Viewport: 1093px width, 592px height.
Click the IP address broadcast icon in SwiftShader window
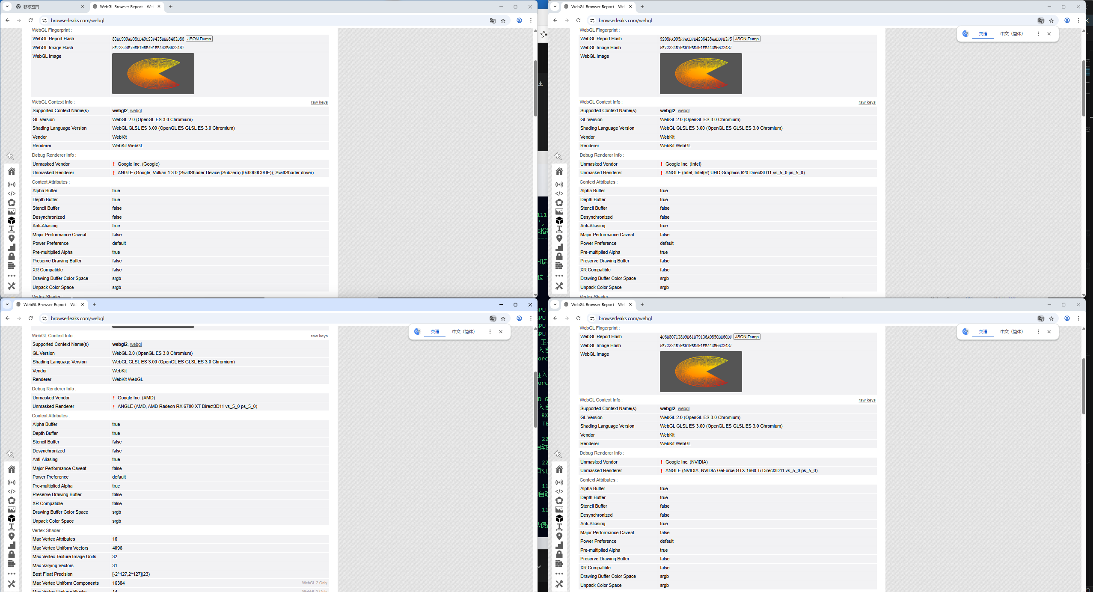(x=12, y=184)
